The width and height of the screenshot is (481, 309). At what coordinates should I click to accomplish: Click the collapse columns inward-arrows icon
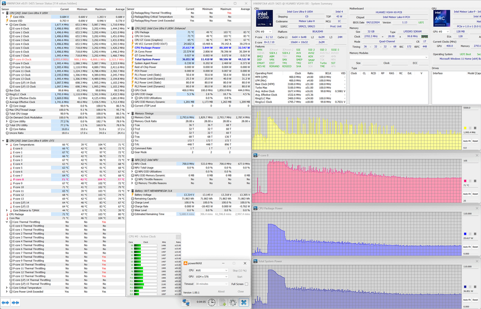click(15, 303)
